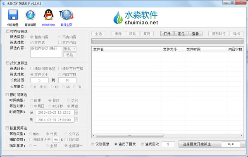Viewport: 248px width, 157px height.
Task: Click the minimum length field showing 5
Action: tap(39, 80)
